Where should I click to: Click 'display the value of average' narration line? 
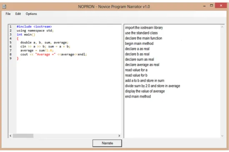pos(145,91)
